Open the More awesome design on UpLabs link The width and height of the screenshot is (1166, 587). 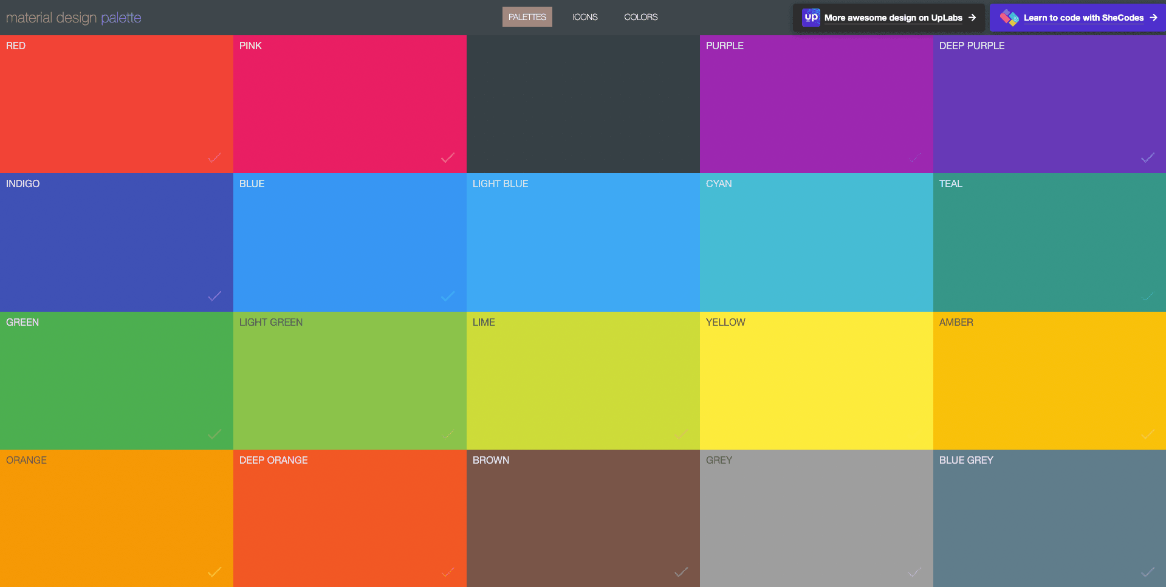click(888, 18)
